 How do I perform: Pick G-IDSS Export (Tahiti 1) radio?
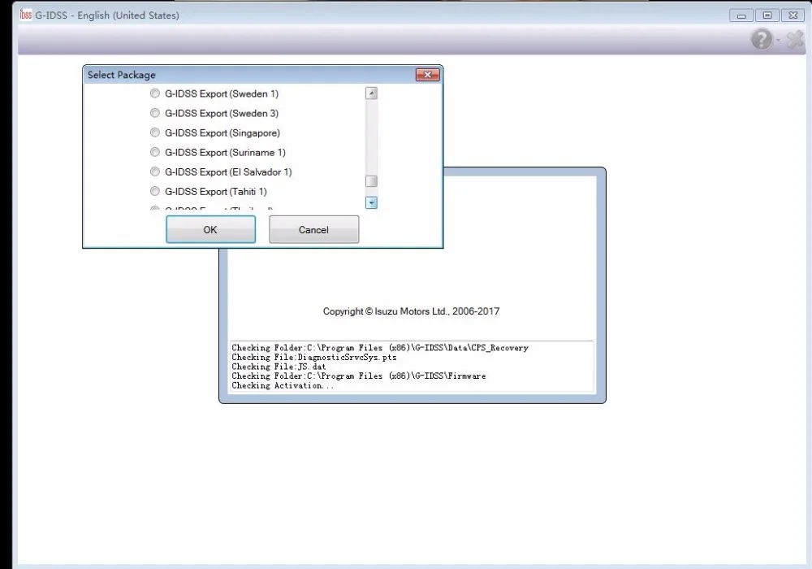coord(155,191)
